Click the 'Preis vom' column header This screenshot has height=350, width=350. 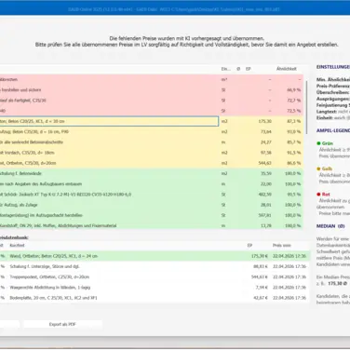click(x=282, y=246)
